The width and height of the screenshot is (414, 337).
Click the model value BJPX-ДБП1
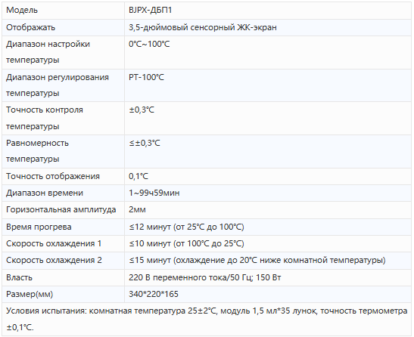click(150, 11)
